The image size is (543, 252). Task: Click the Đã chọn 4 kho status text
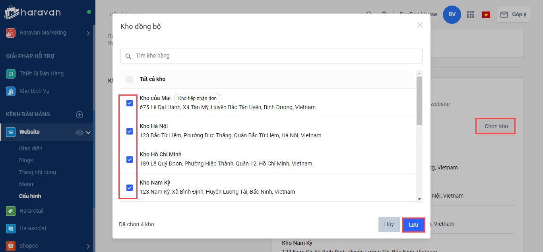(136, 225)
